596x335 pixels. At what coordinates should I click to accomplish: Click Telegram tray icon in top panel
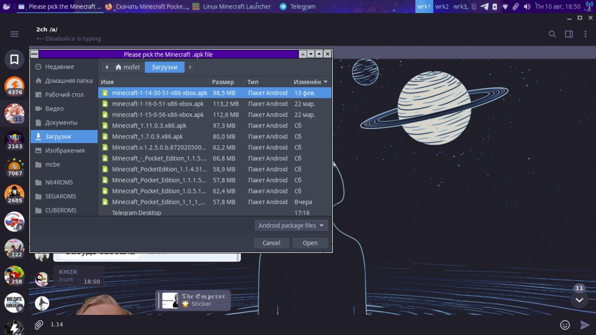[484, 7]
